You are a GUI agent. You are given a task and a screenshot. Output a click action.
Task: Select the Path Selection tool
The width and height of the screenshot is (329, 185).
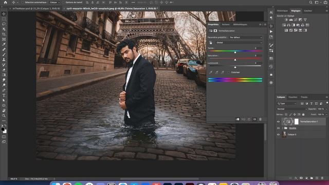pos(4,100)
